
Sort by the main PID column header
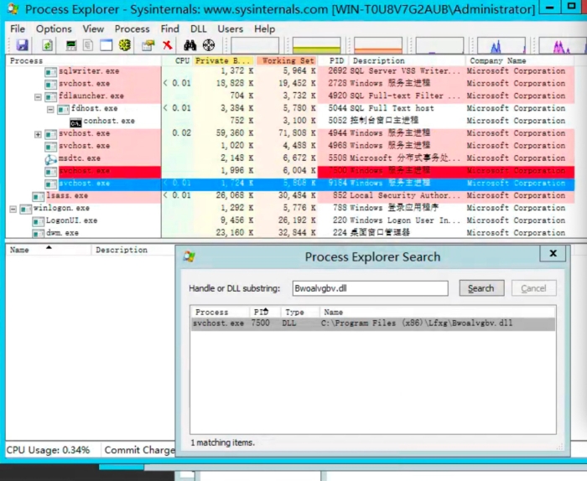point(334,60)
